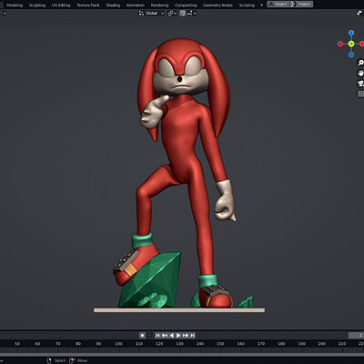Viewport: 364px width, 364px height.
Task: Open the Texture Paint workspace tab
Action: click(x=88, y=5)
